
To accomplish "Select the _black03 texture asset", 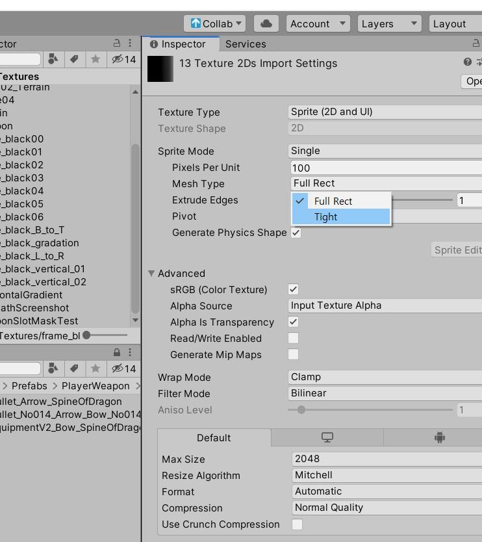I will (22, 178).
